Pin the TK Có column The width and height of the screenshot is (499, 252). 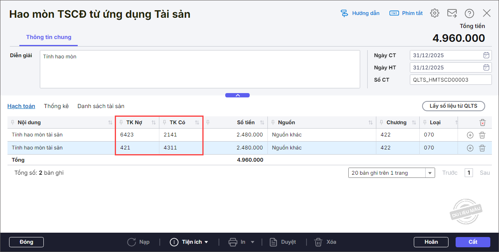point(165,123)
